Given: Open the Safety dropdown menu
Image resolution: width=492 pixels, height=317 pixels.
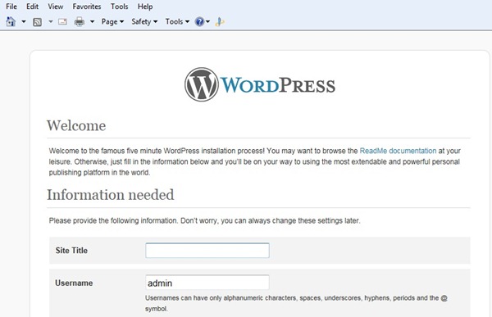Looking at the screenshot, I should click(144, 21).
